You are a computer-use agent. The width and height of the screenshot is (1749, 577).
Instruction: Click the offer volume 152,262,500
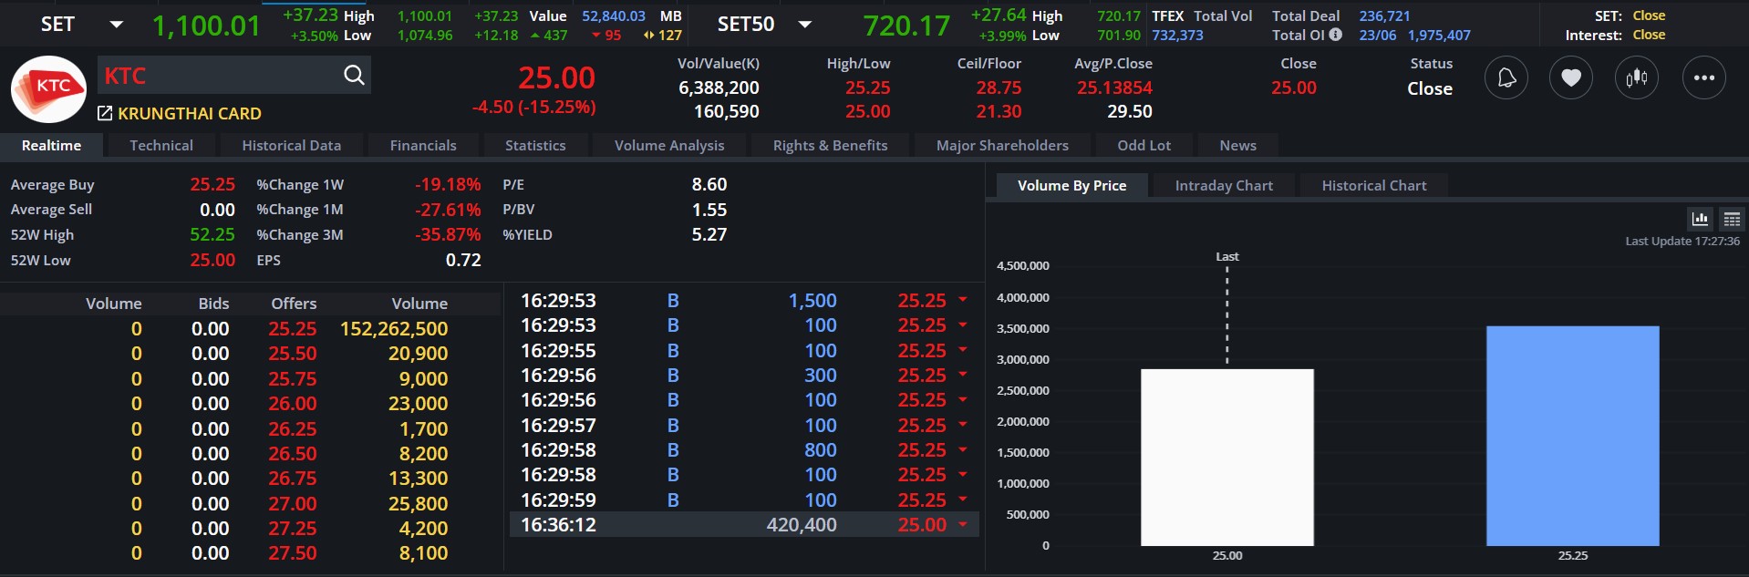394,329
